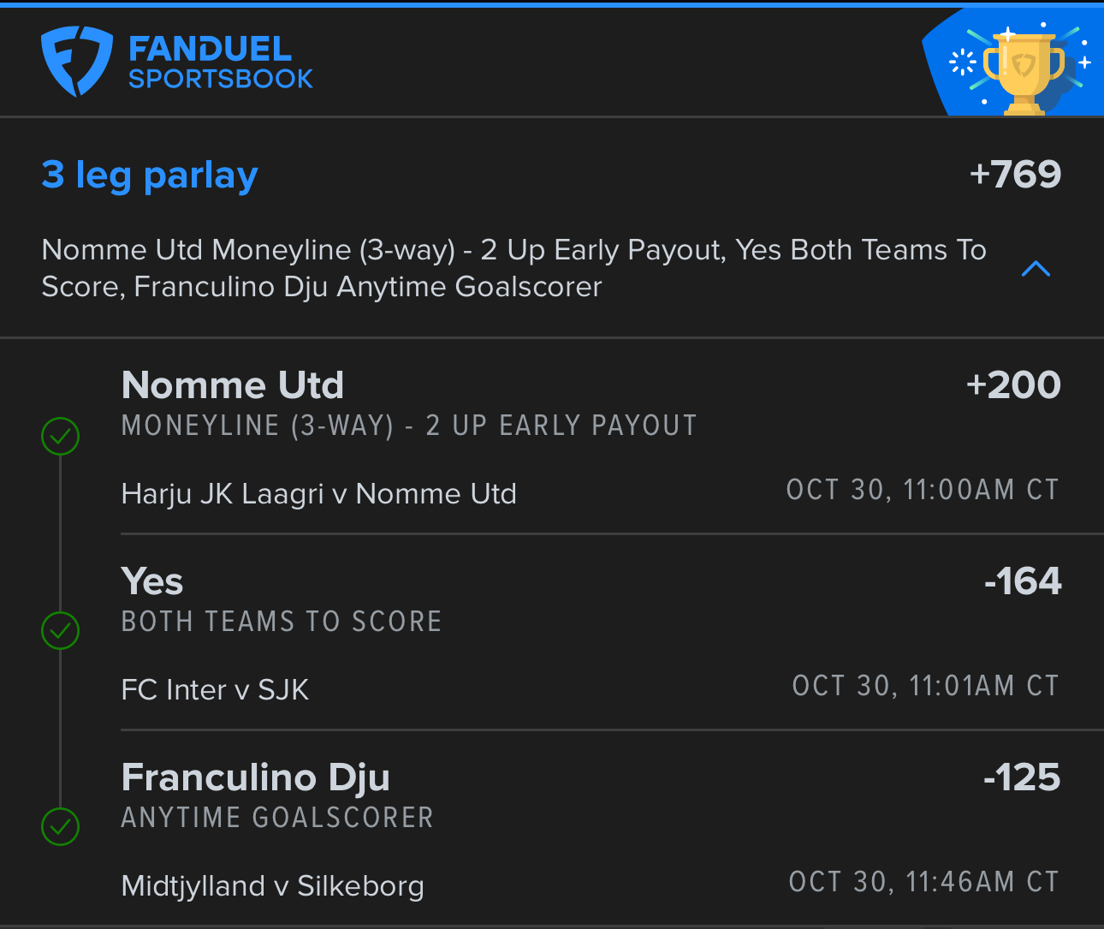The width and height of the screenshot is (1104, 929).
Task: Click the Anytime Goalscorer market label
Action: (277, 818)
